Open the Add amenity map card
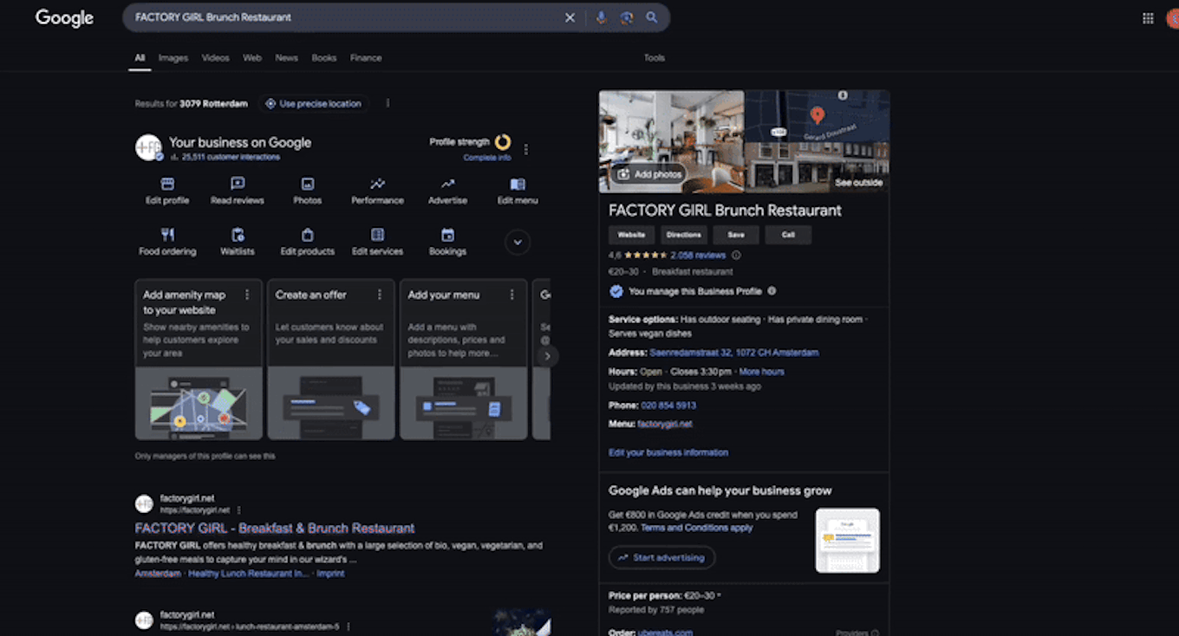This screenshot has height=636, width=1179. click(x=199, y=359)
